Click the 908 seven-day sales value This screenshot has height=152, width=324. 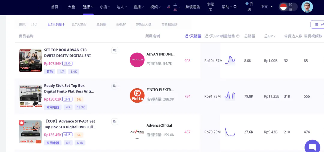pyautogui.click(x=187, y=60)
